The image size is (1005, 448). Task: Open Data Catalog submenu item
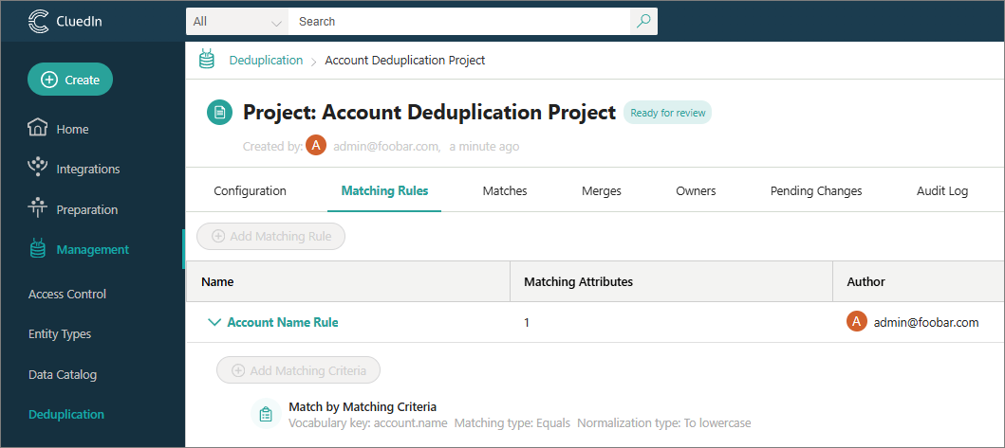(x=63, y=374)
